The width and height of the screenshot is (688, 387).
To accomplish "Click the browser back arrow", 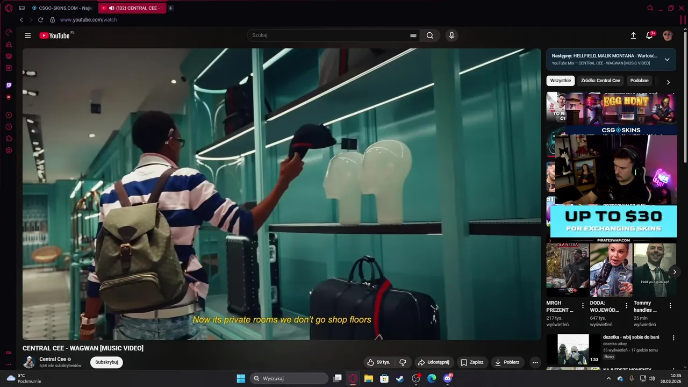I will click(21, 20).
